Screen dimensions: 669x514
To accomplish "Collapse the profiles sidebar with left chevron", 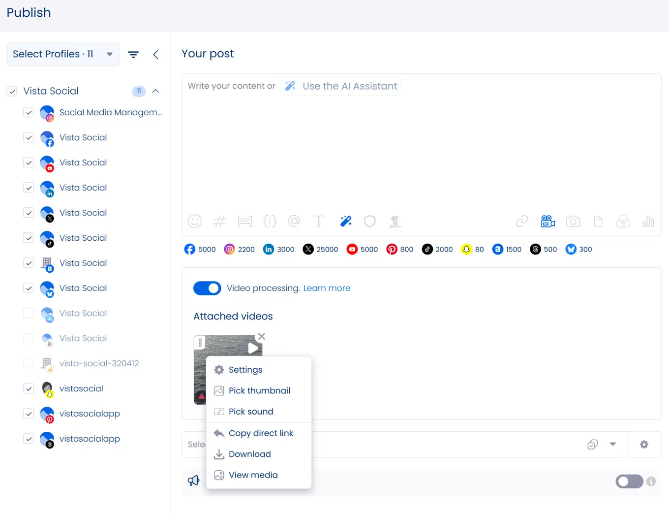I will pyautogui.click(x=156, y=55).
